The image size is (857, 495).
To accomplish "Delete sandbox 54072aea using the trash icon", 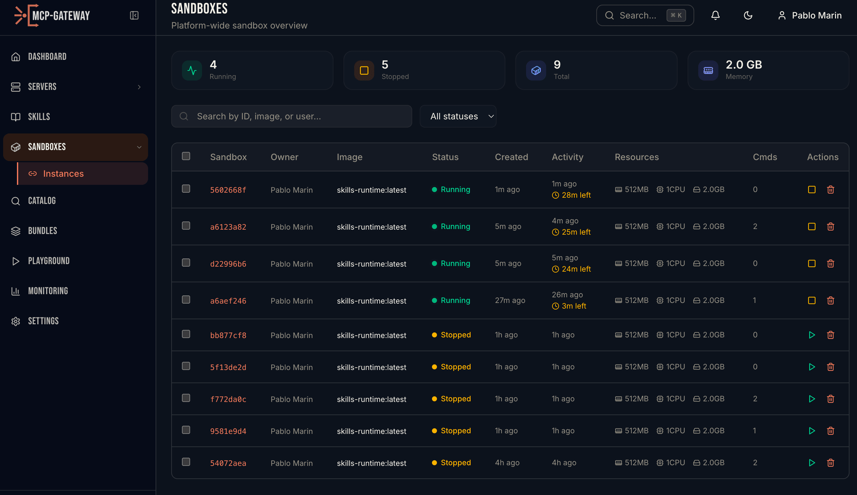I will pos(830,463).
